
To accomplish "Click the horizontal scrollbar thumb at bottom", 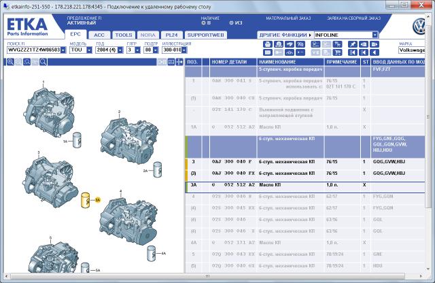I will pos(207,276).
